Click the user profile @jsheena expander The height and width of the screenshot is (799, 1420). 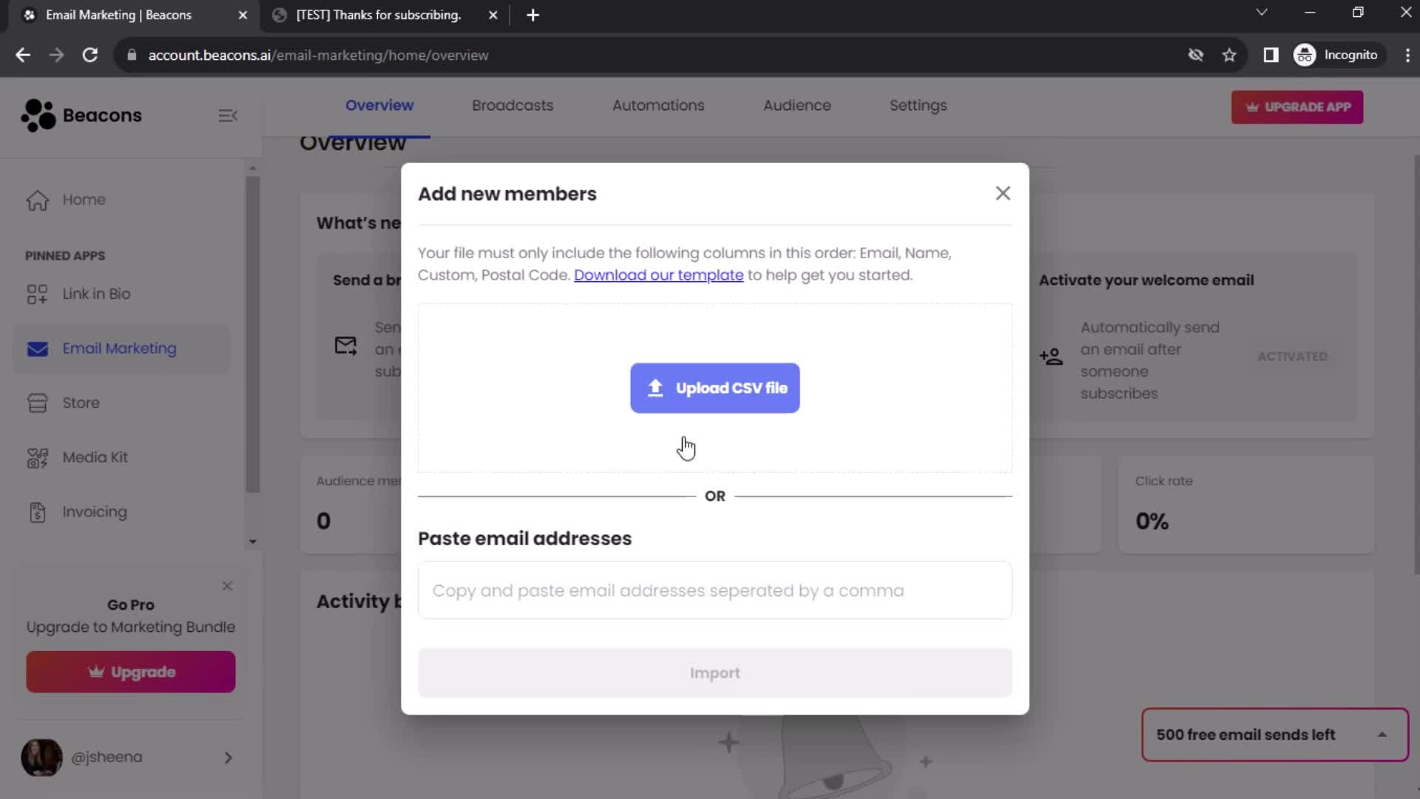[x=229, y=757]
